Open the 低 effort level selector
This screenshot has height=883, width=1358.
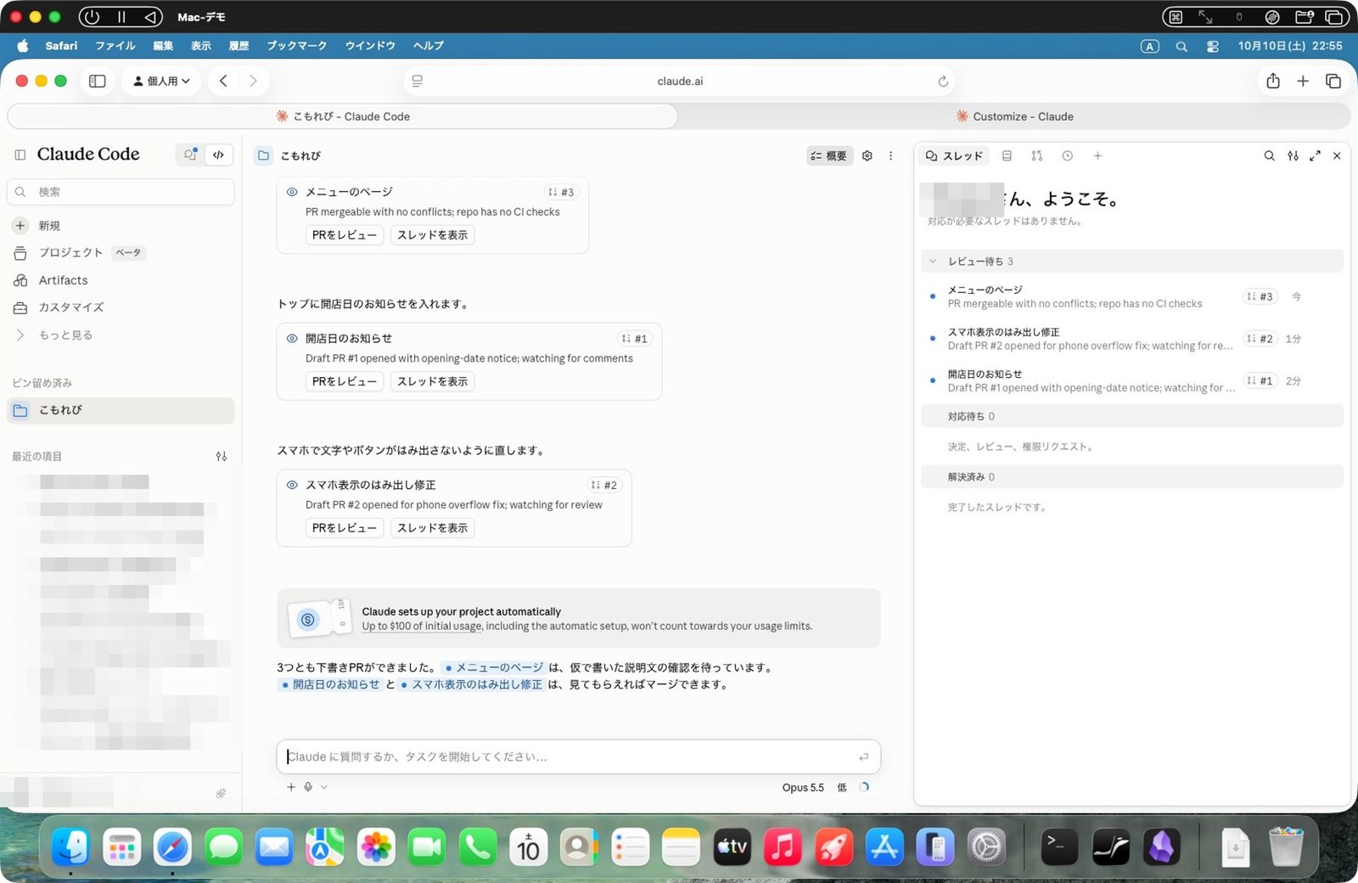[842, 788]
